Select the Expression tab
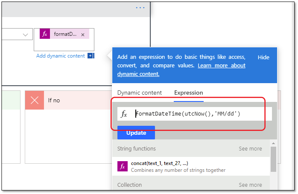The height and width of the screenshot is (194, 298). 189,93
